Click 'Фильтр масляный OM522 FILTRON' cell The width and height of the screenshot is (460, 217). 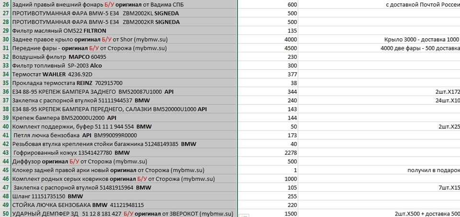124,31
